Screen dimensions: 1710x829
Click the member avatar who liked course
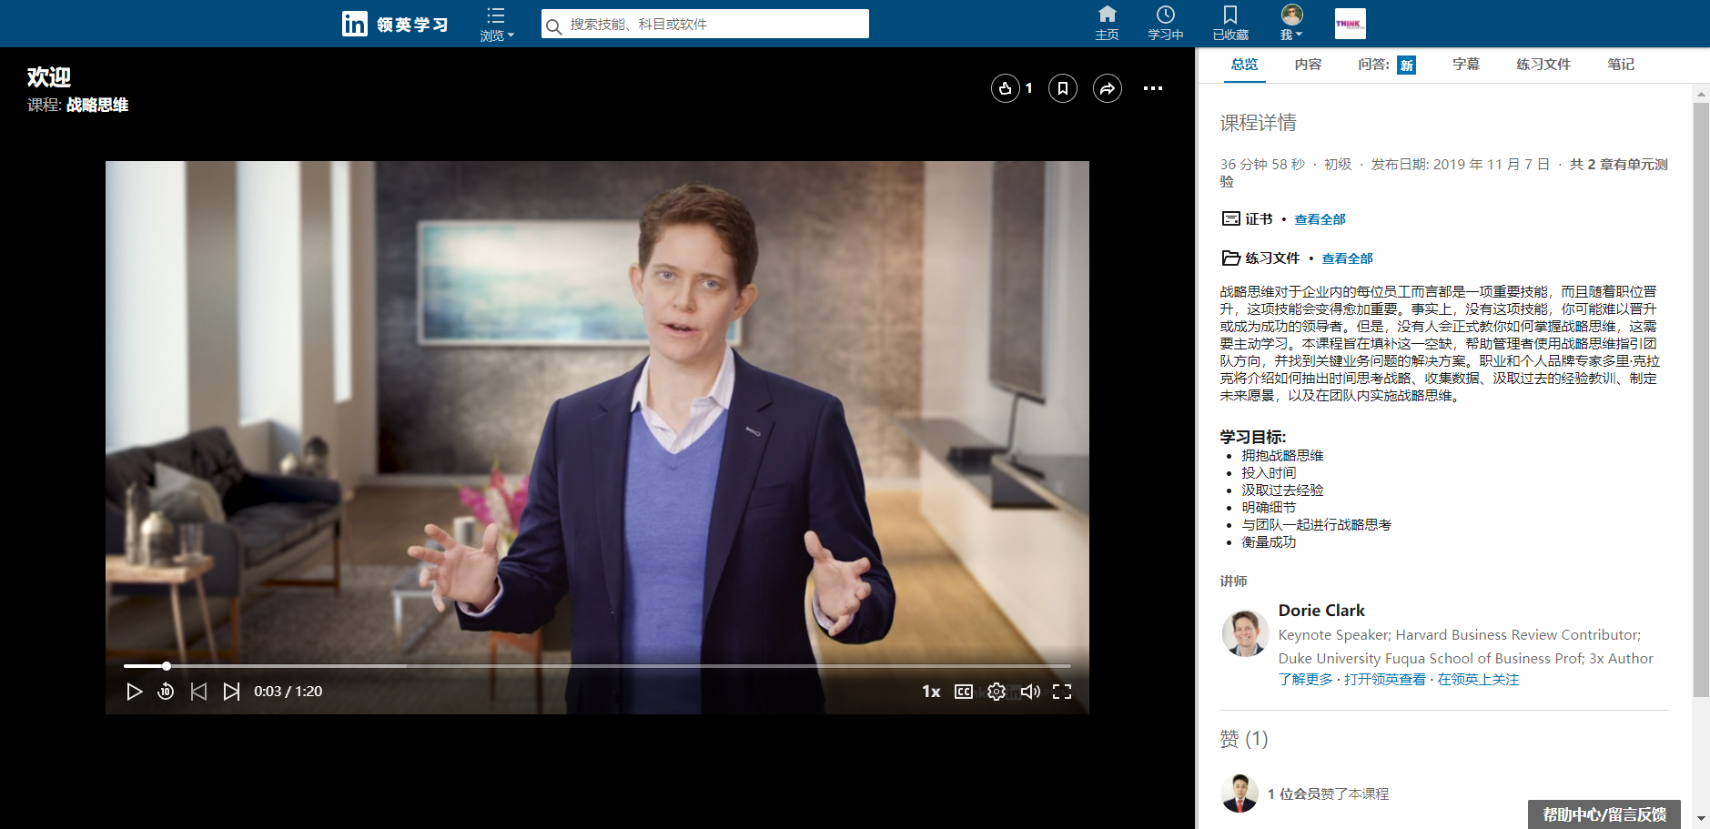click(x=1239, y=794)
